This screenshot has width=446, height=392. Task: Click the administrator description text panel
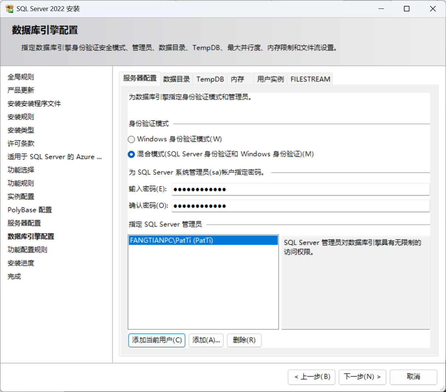coord(356,283)
